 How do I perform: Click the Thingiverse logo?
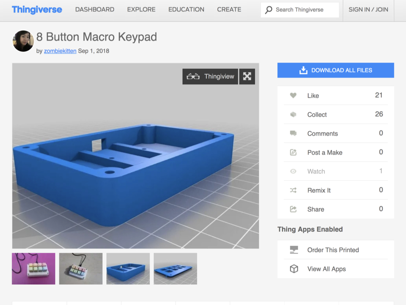[37, 10]
